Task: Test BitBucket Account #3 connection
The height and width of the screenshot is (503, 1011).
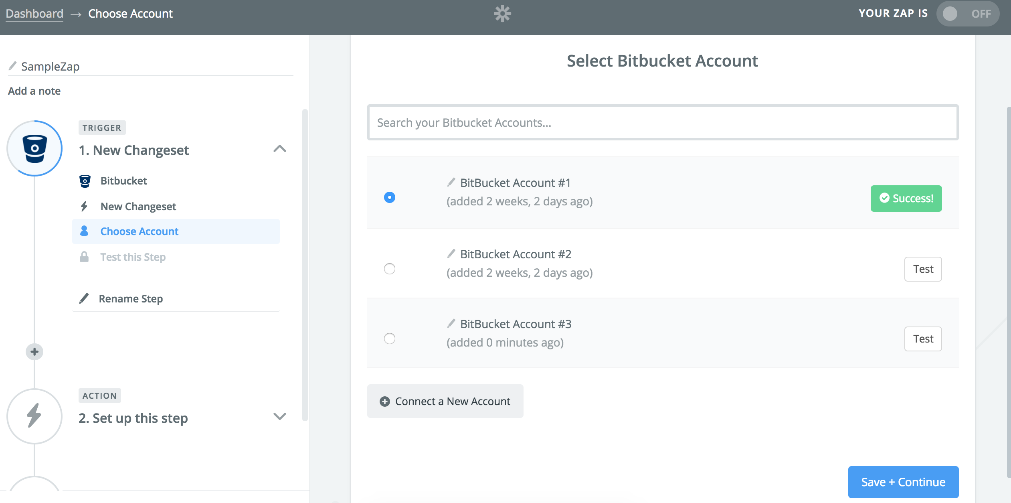Action: pyautogui.click(x=923, y=339)
